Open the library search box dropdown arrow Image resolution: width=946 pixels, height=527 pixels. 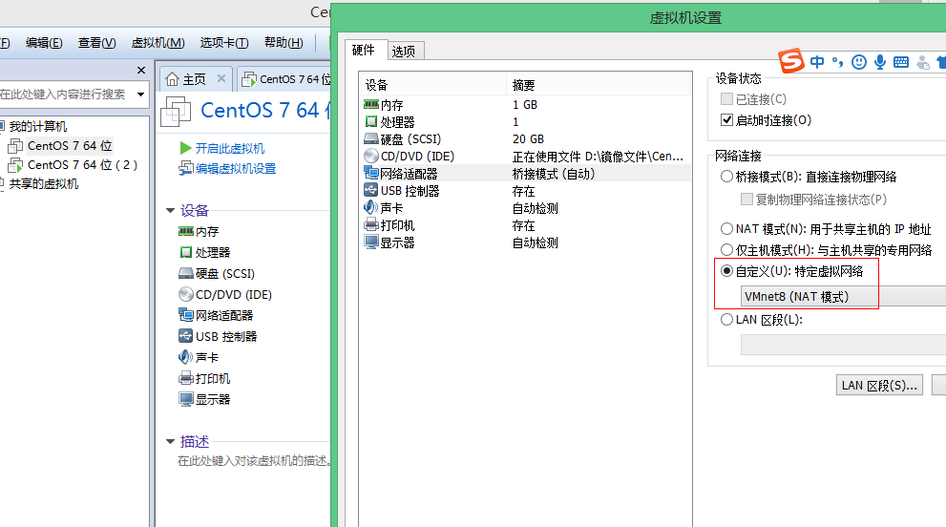pos(140,95)
